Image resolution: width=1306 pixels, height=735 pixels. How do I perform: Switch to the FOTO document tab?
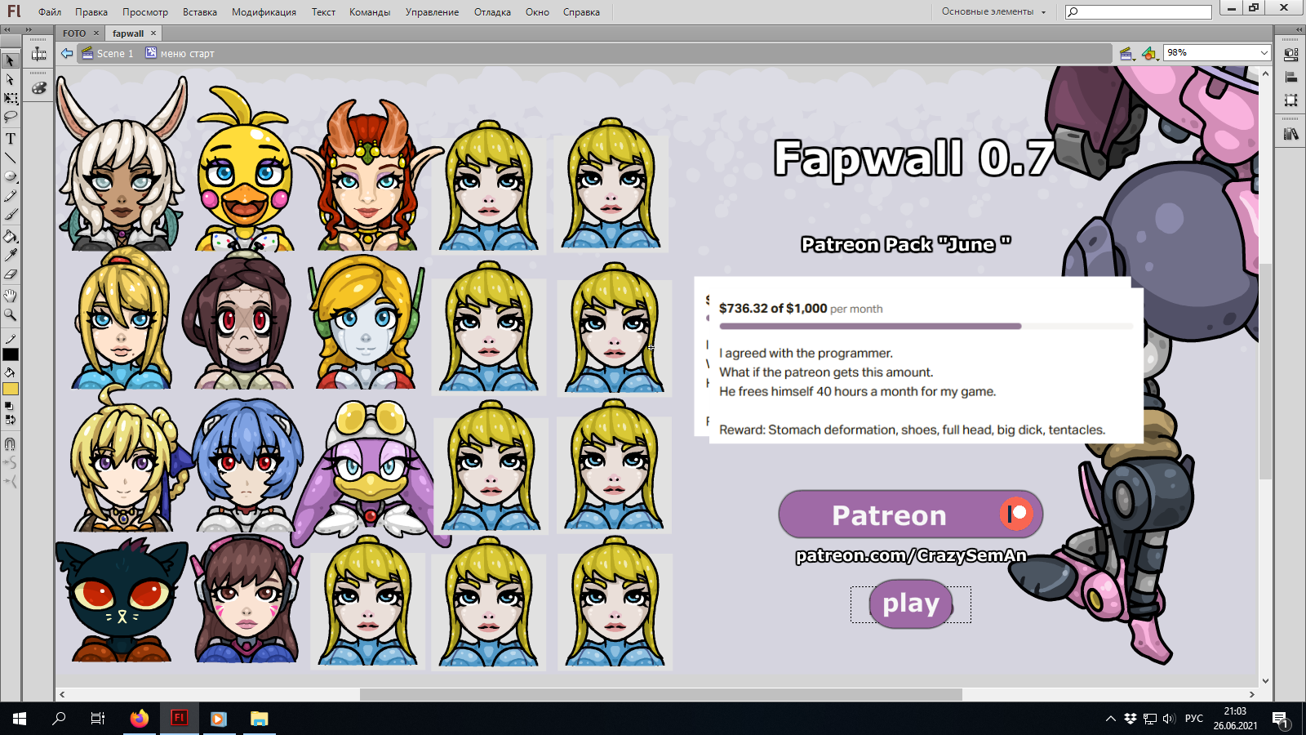click(74, 33)
